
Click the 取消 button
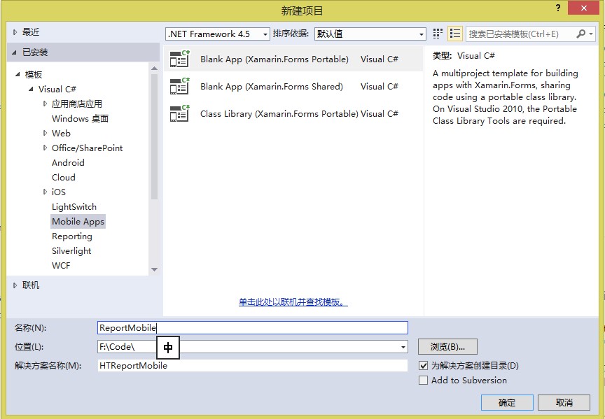(x=564, y=403)
